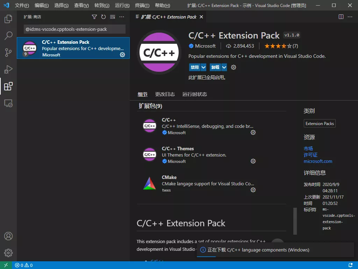The width and height of the screenshot is (358, 269).
Task: Show errors and warnings count
Action: [24, 265]
